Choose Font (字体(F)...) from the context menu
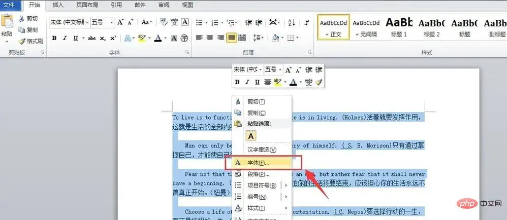The height and width of the screenshot is (220, 507). [x=262, y=163]
